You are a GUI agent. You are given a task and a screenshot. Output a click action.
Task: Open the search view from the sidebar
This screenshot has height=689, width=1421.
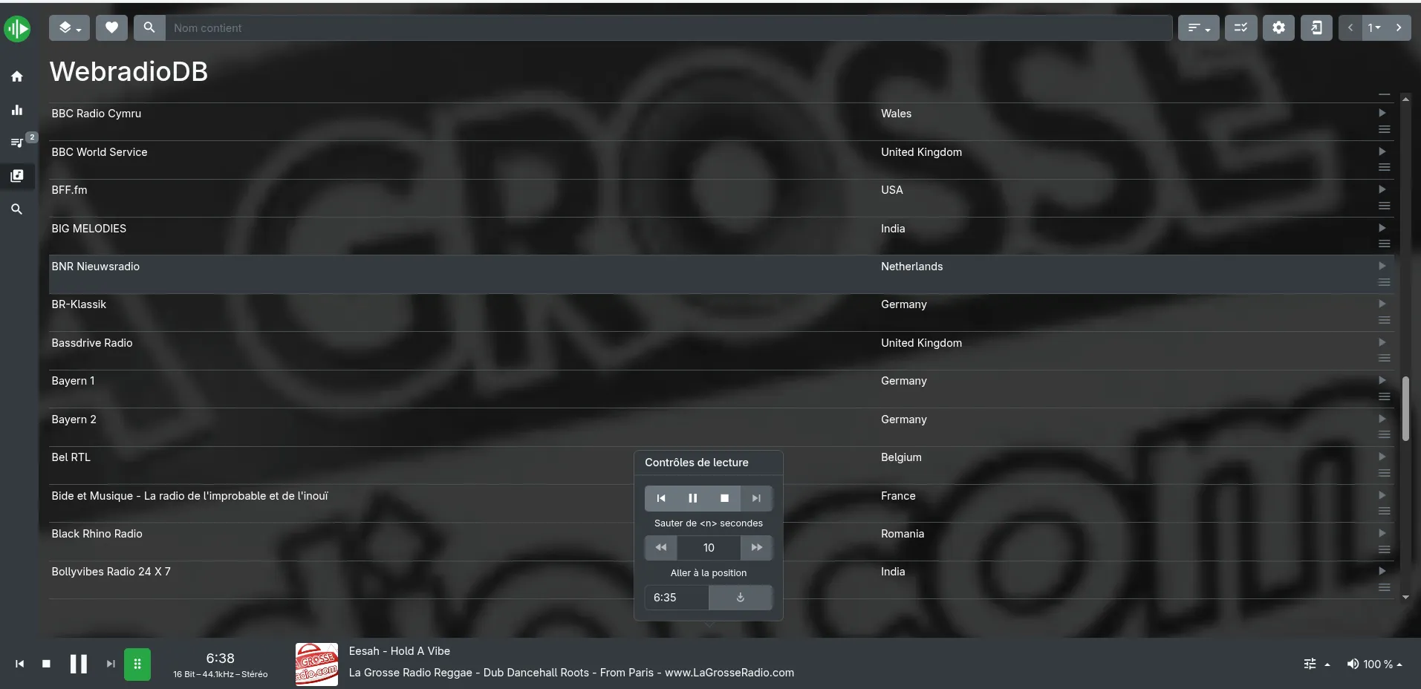coord(16,209)
